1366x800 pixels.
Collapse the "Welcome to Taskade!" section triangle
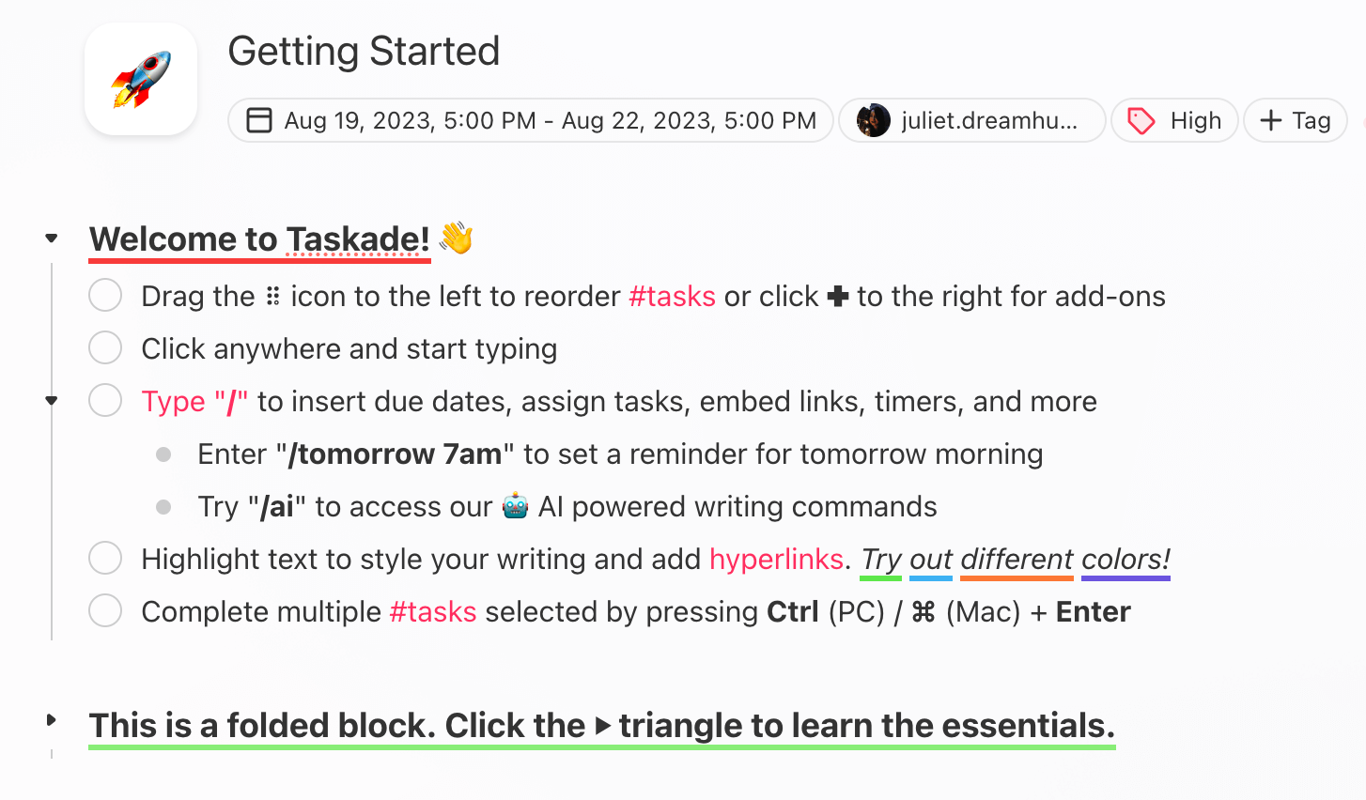(51, 238)
